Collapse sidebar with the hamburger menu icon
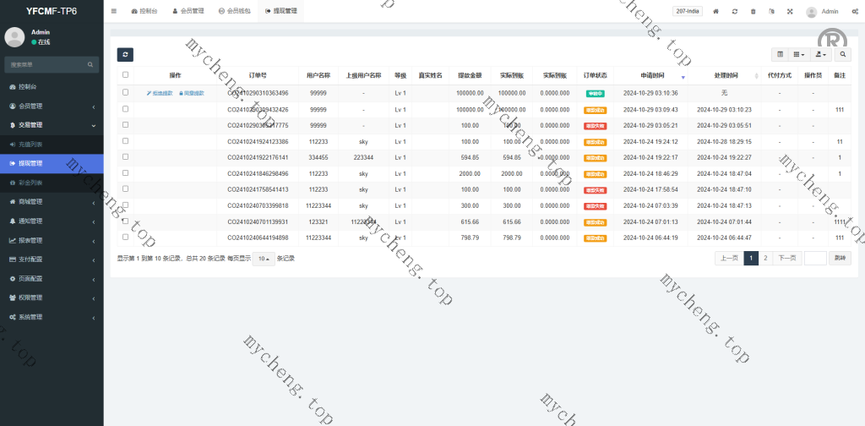 (x=114, y=12)
